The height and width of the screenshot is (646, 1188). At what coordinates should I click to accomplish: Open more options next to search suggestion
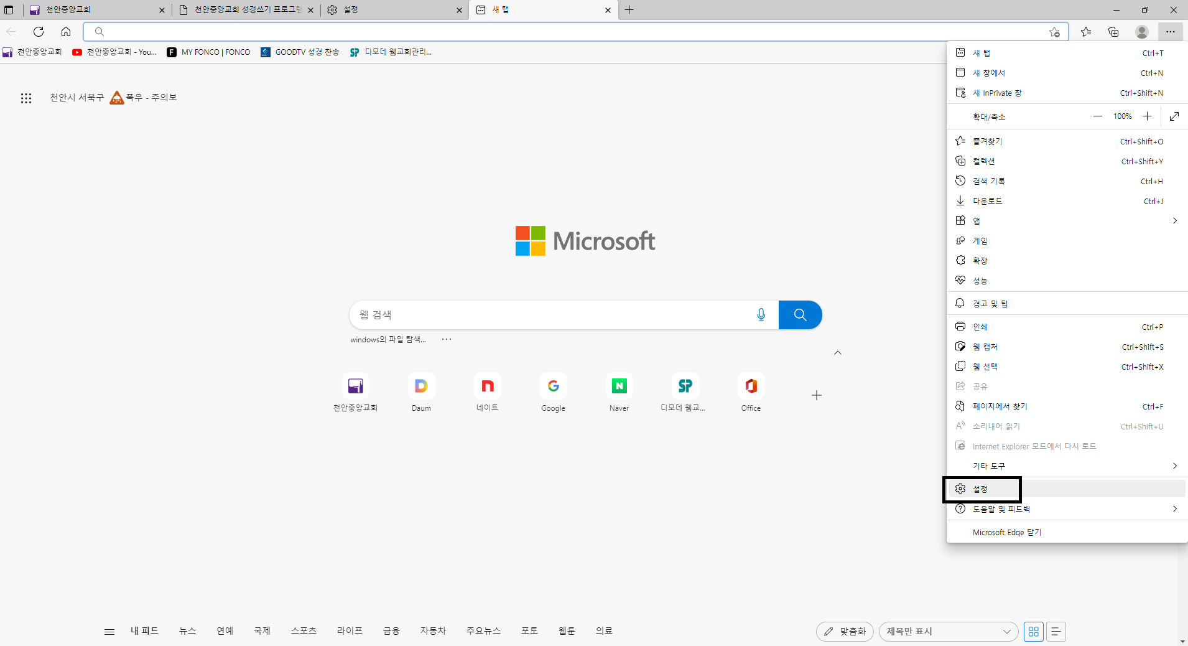[x=447, y=339]
